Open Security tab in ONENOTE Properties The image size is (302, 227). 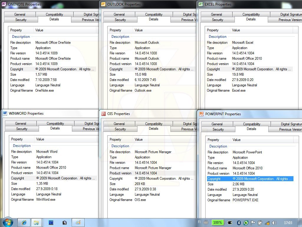21,20
